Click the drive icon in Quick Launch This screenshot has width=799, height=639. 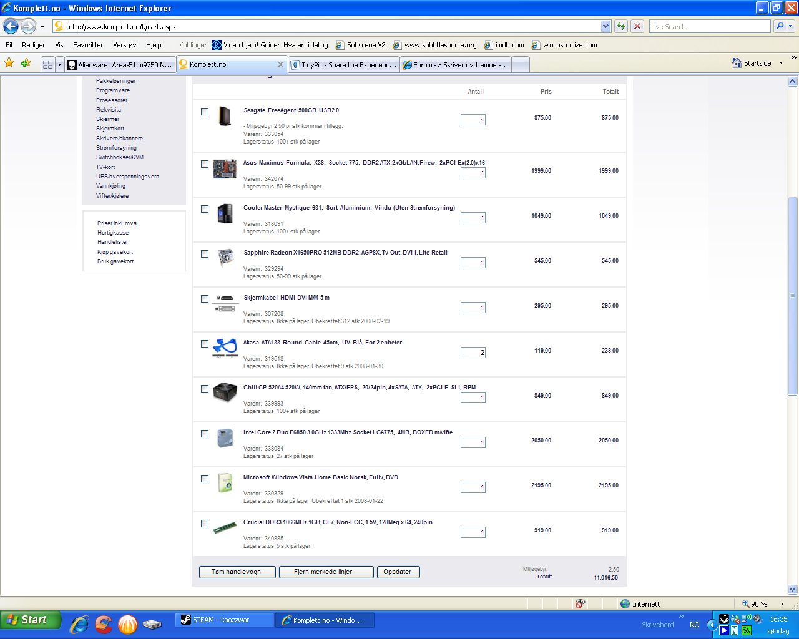point(152,623)
